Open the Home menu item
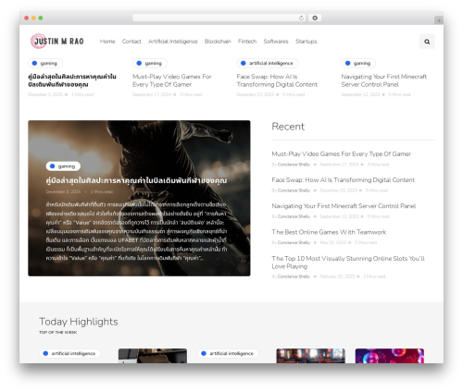Image resolution: width=463 pixels, height=391 pixels. click(107, 42)
